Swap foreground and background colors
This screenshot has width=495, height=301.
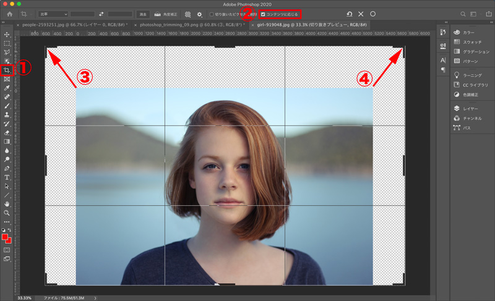(x=9, y=230)
